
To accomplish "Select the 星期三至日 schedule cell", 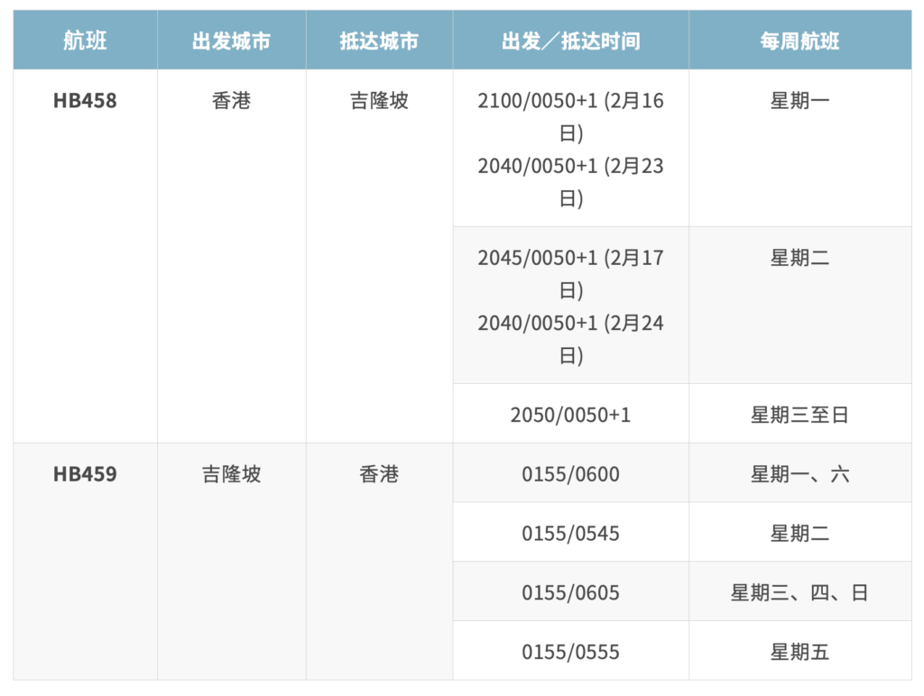I will [799, 415].
